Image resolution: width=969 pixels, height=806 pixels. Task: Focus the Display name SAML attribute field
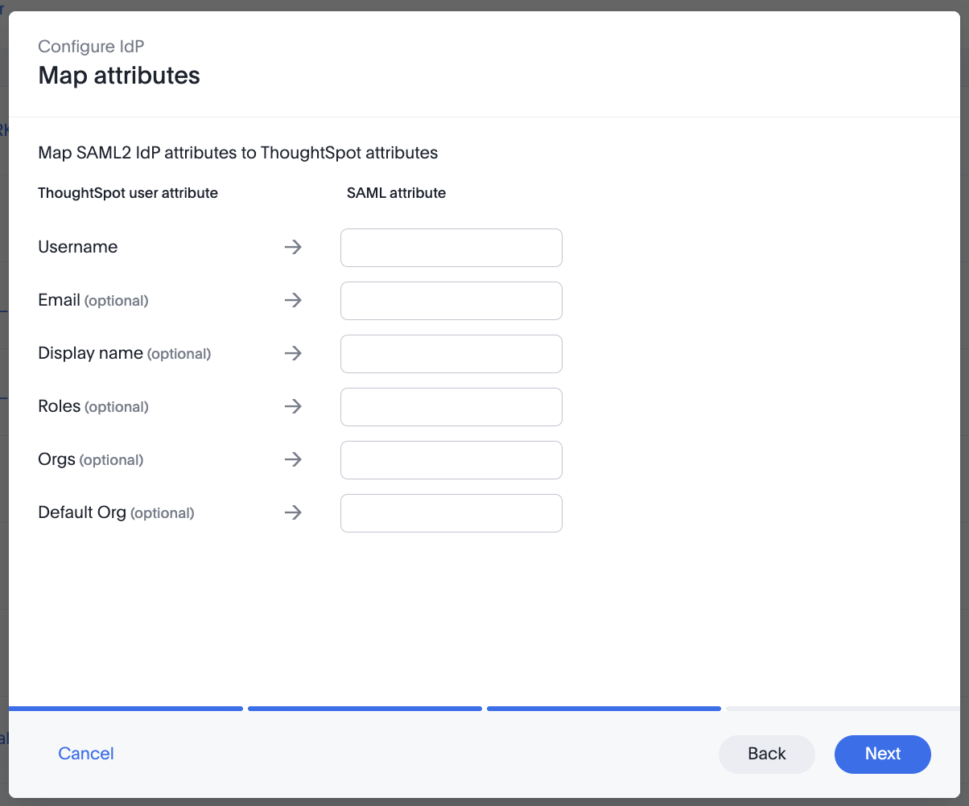(x=452, y=354)
